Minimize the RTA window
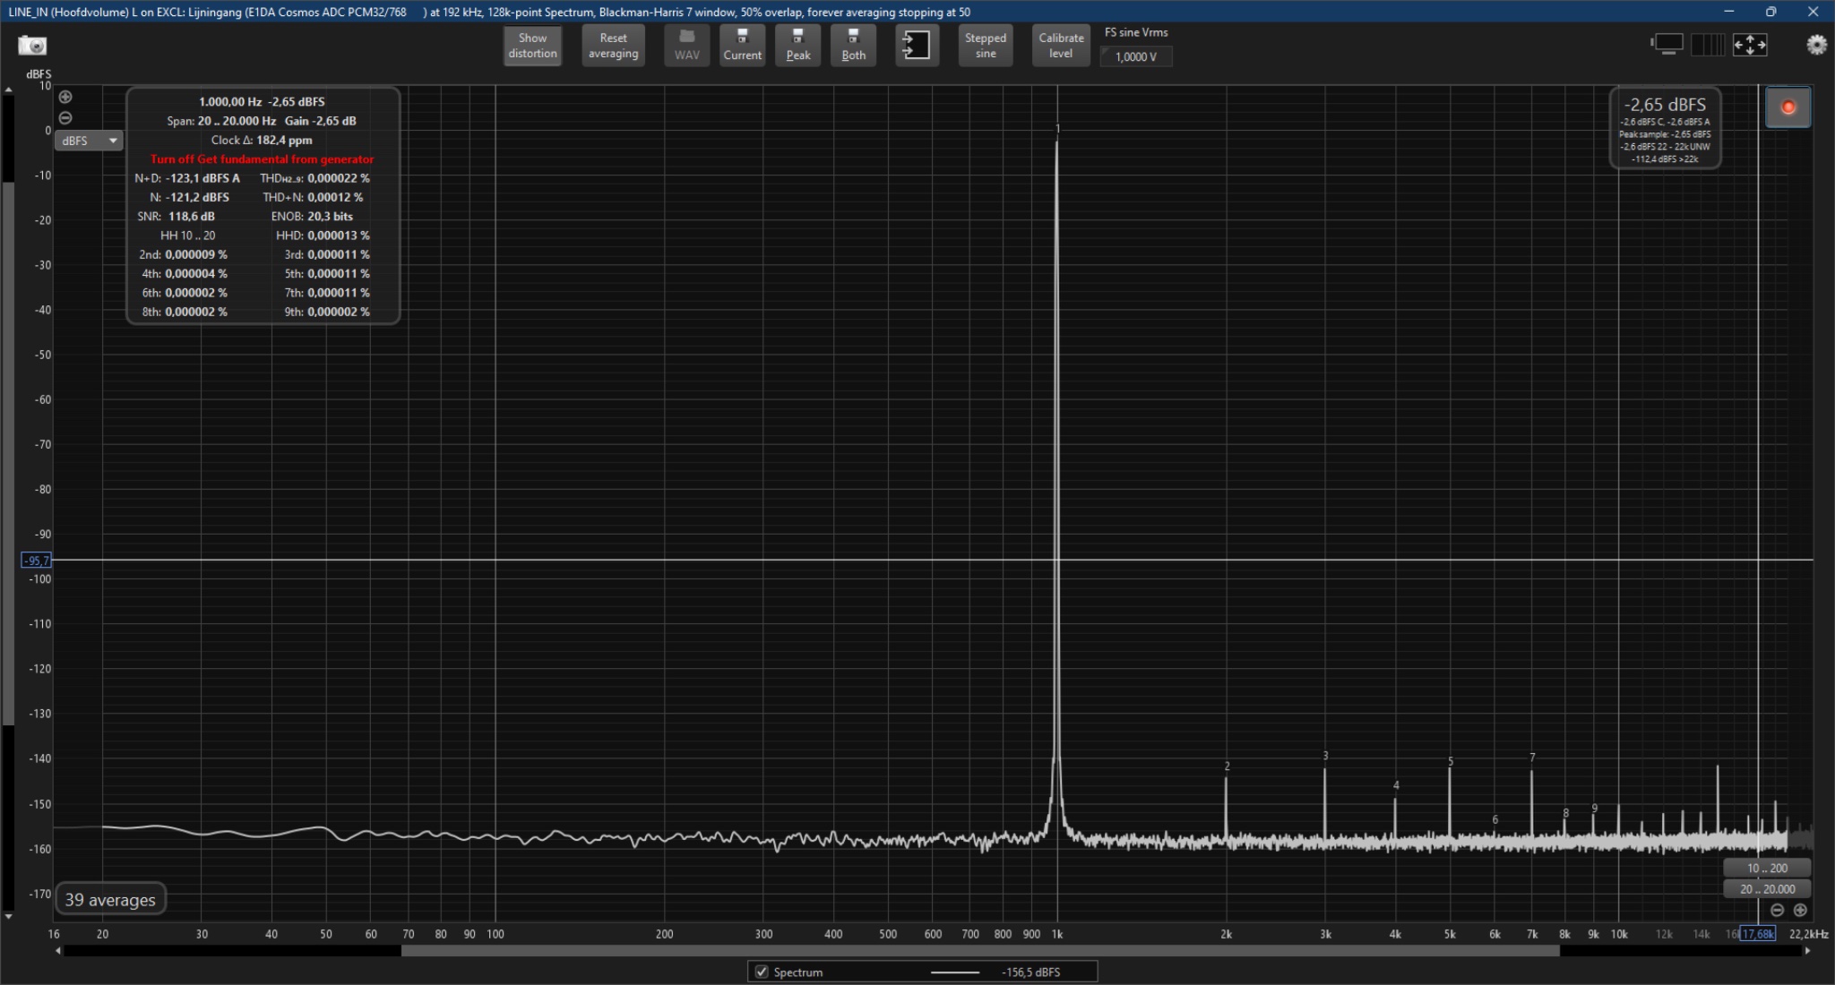Screen dimensions: 1835x985 (x=1729, y=12)
